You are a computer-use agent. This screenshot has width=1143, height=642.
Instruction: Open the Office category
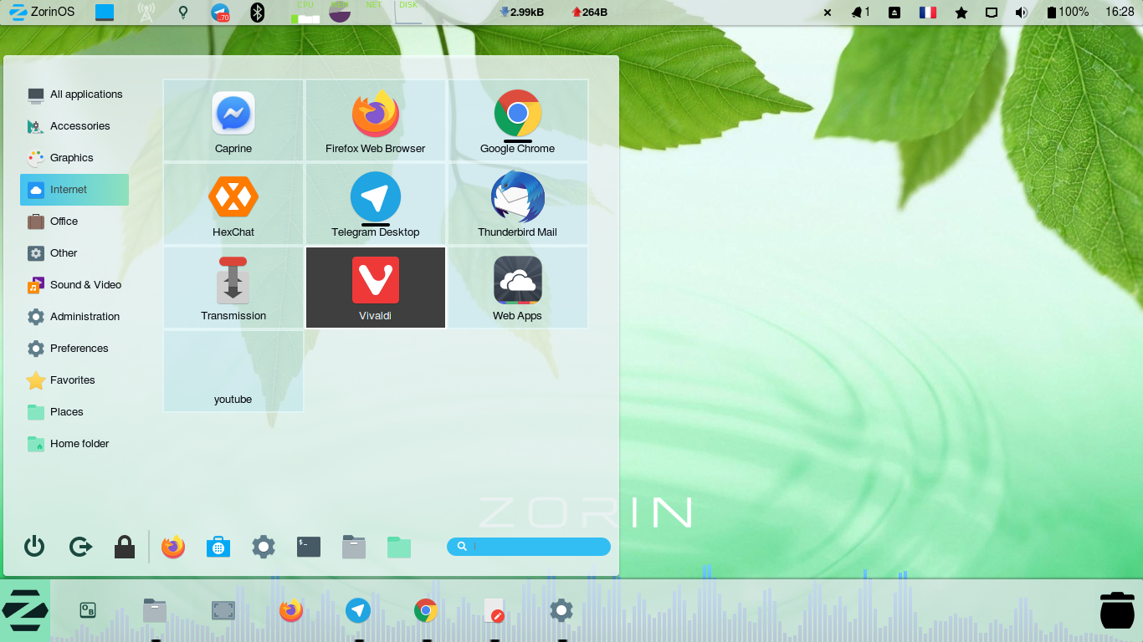pyautogui.click(x=74, y=222)
